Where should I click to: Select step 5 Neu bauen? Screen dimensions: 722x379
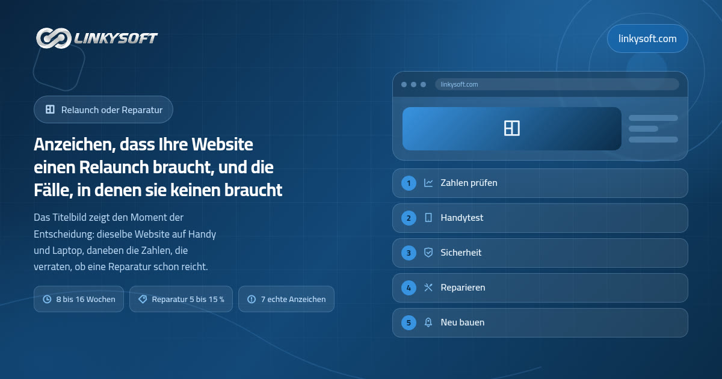click(540, 322)
